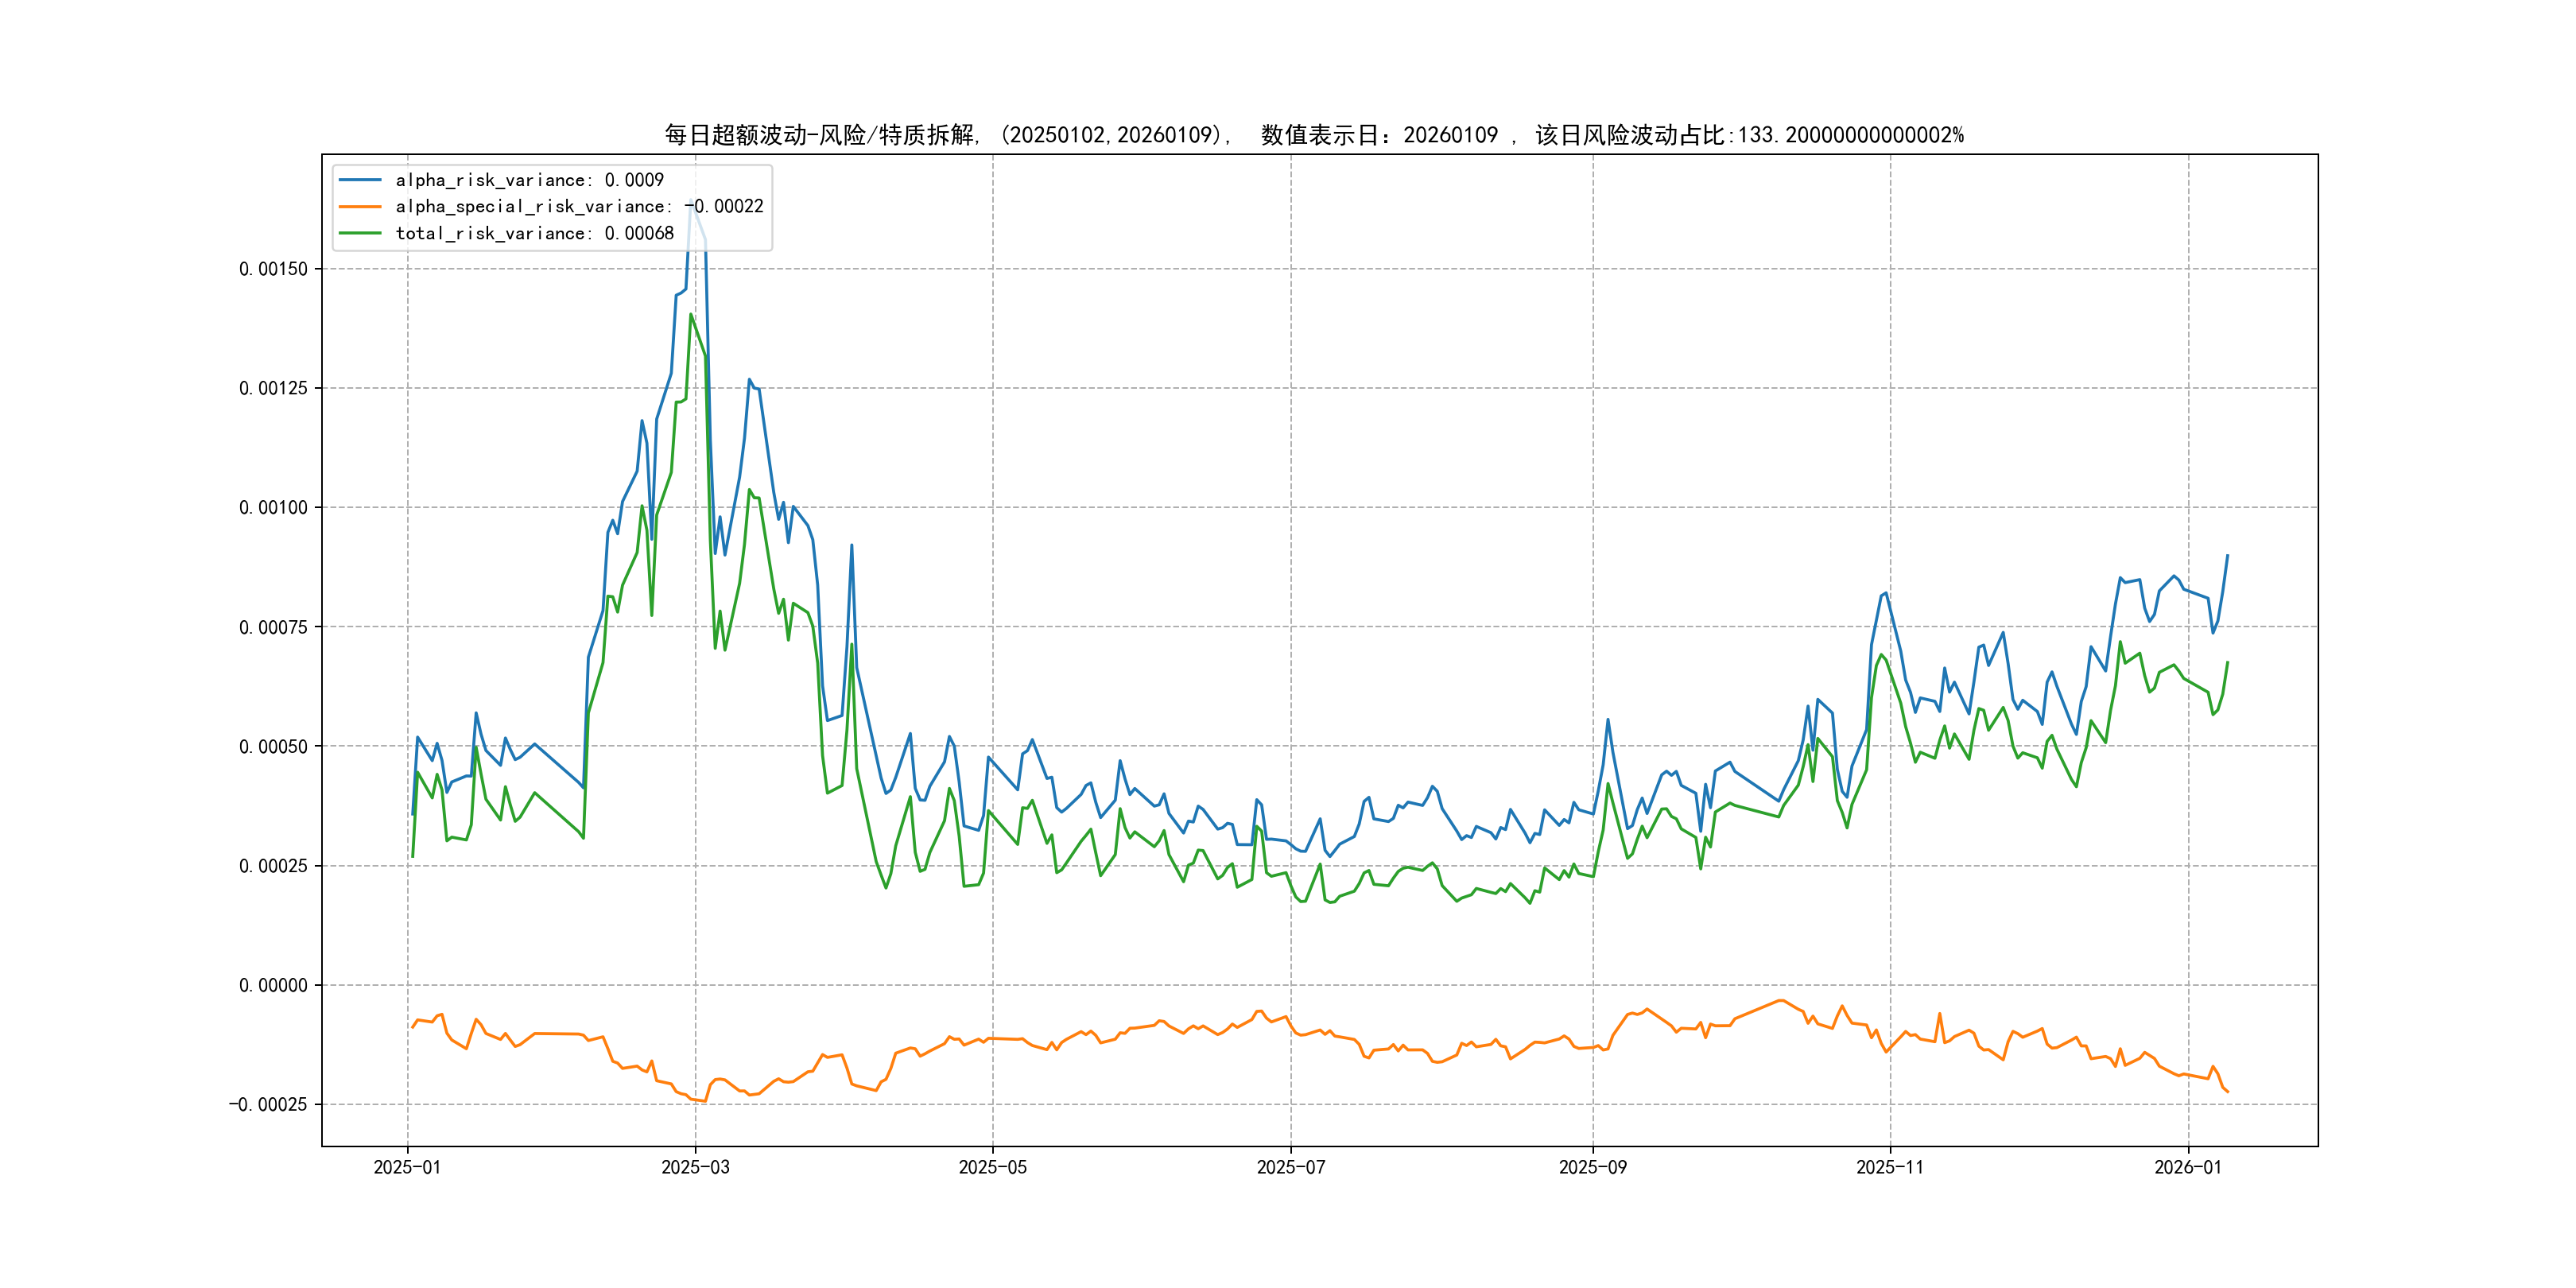Select the total_risk_variance: 0.00068 legend label
Screen dimensions: 2576x1288
[534, 233]
